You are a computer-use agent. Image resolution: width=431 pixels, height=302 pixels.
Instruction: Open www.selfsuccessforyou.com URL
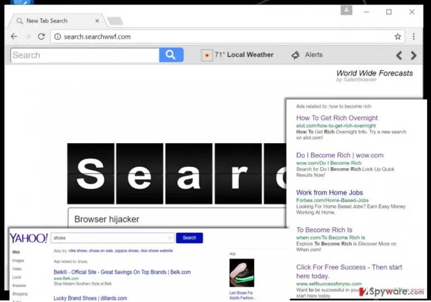coord(329,283)
